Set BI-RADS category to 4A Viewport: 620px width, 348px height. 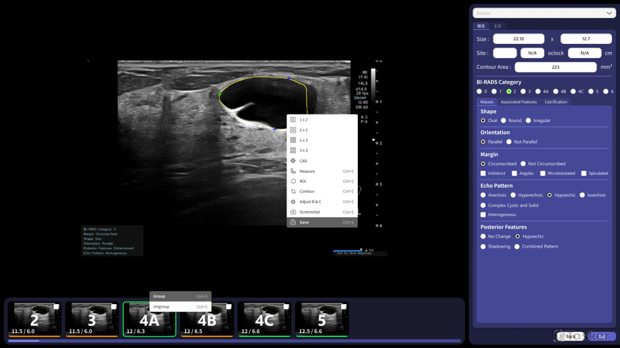pyautogui.click(x=538, y=91)
